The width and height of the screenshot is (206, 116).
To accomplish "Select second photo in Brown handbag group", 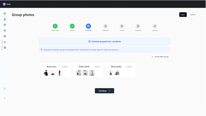I will (53, 73).
